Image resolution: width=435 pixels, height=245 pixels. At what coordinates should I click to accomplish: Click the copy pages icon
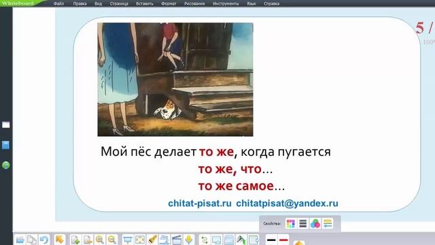[32, 240]
